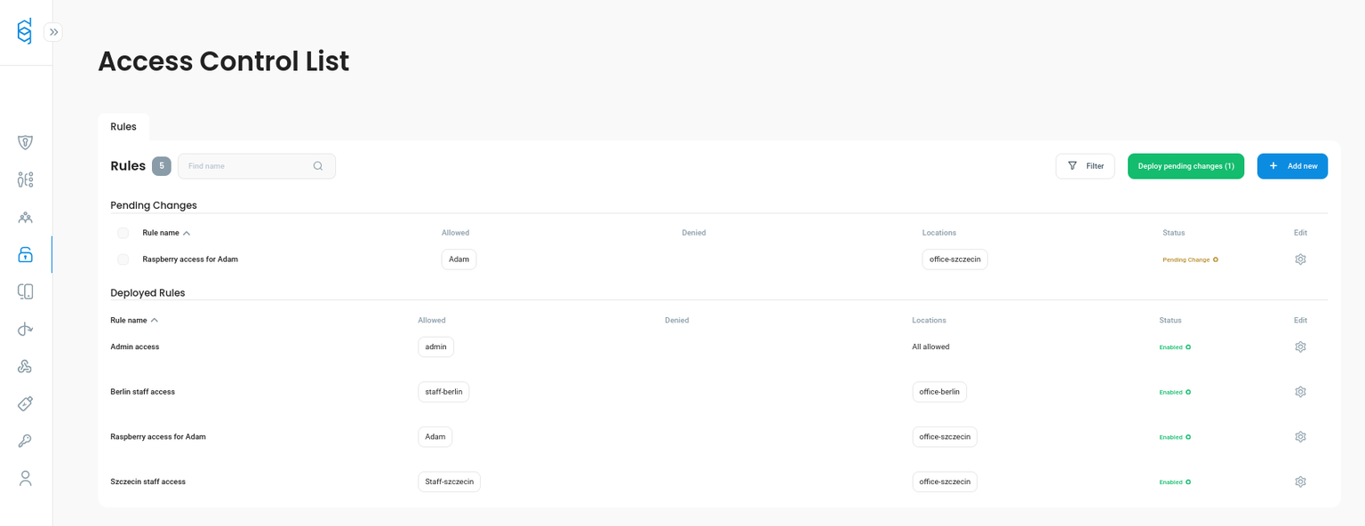Open the Setup Keys tag icon in sidebar
The height and width of the screenshot is (526, 1365).
[x=25, y=403]
